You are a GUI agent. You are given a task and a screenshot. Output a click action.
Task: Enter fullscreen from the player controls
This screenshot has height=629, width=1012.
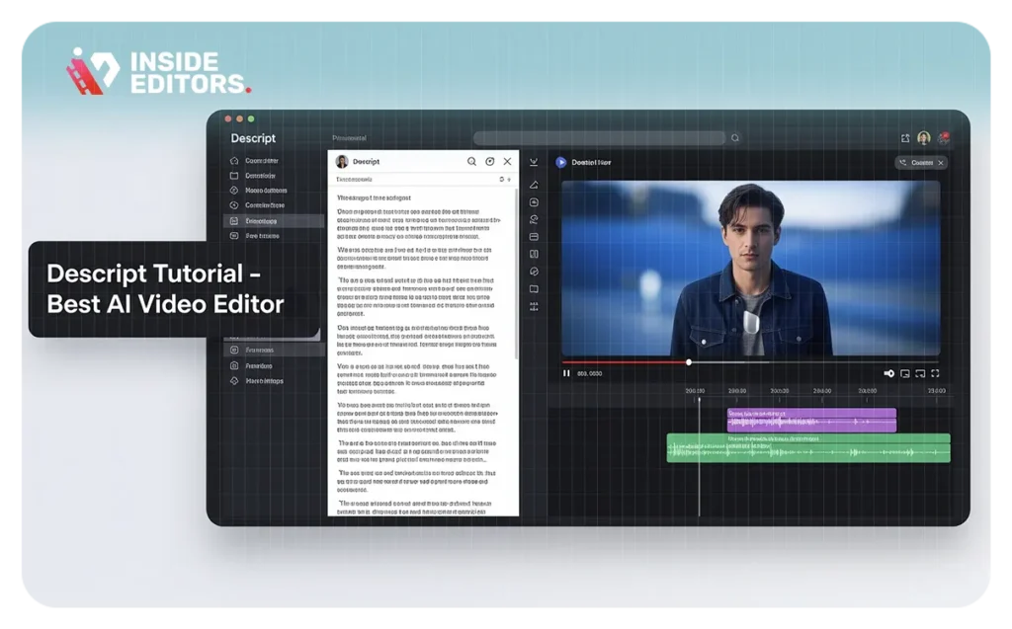point(935,373)
